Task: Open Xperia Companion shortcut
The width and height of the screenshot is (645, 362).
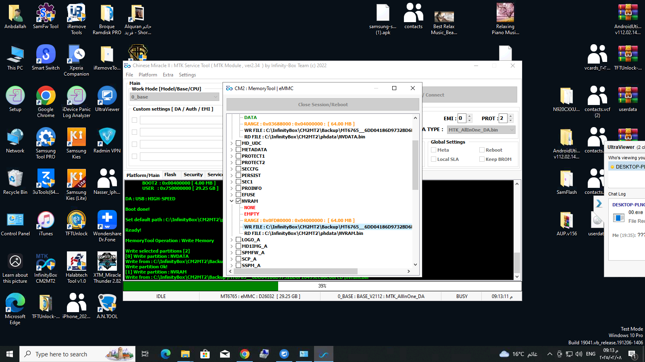Action: click(76, 60)
